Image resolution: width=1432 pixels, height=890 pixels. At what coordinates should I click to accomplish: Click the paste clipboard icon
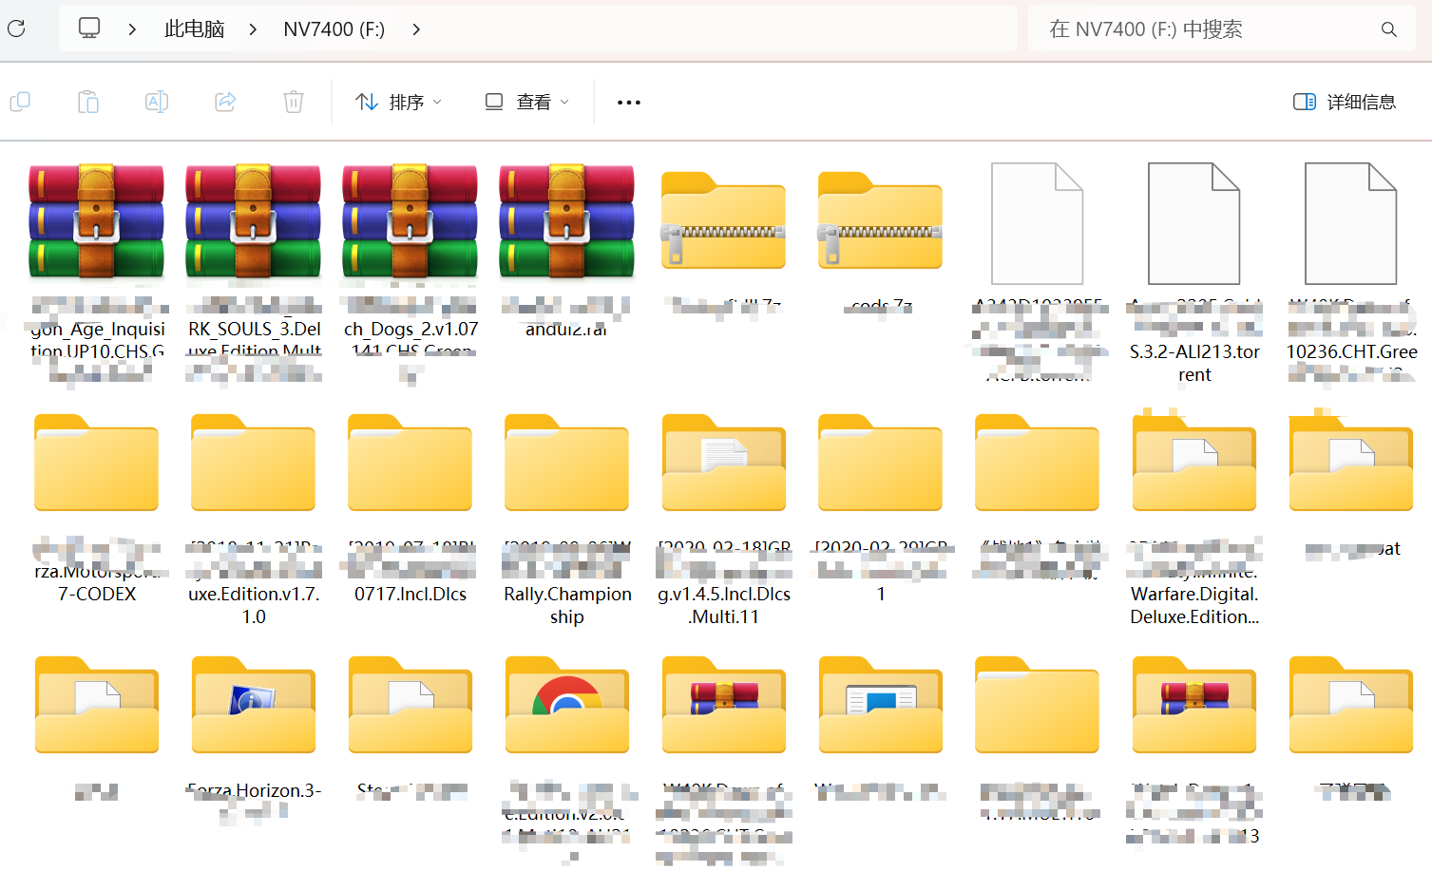(x=88, y=102)
